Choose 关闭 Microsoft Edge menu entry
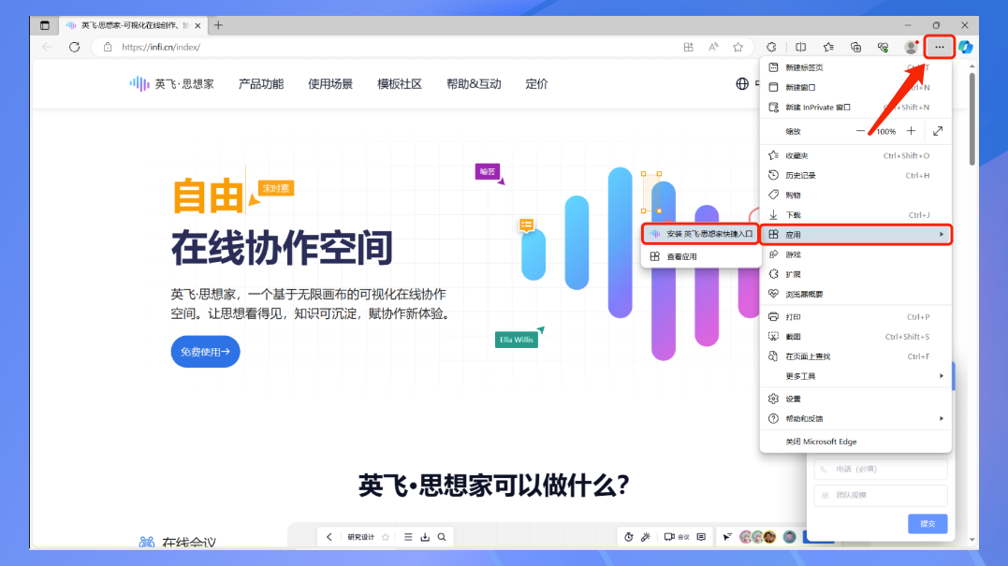 point(855,442)
